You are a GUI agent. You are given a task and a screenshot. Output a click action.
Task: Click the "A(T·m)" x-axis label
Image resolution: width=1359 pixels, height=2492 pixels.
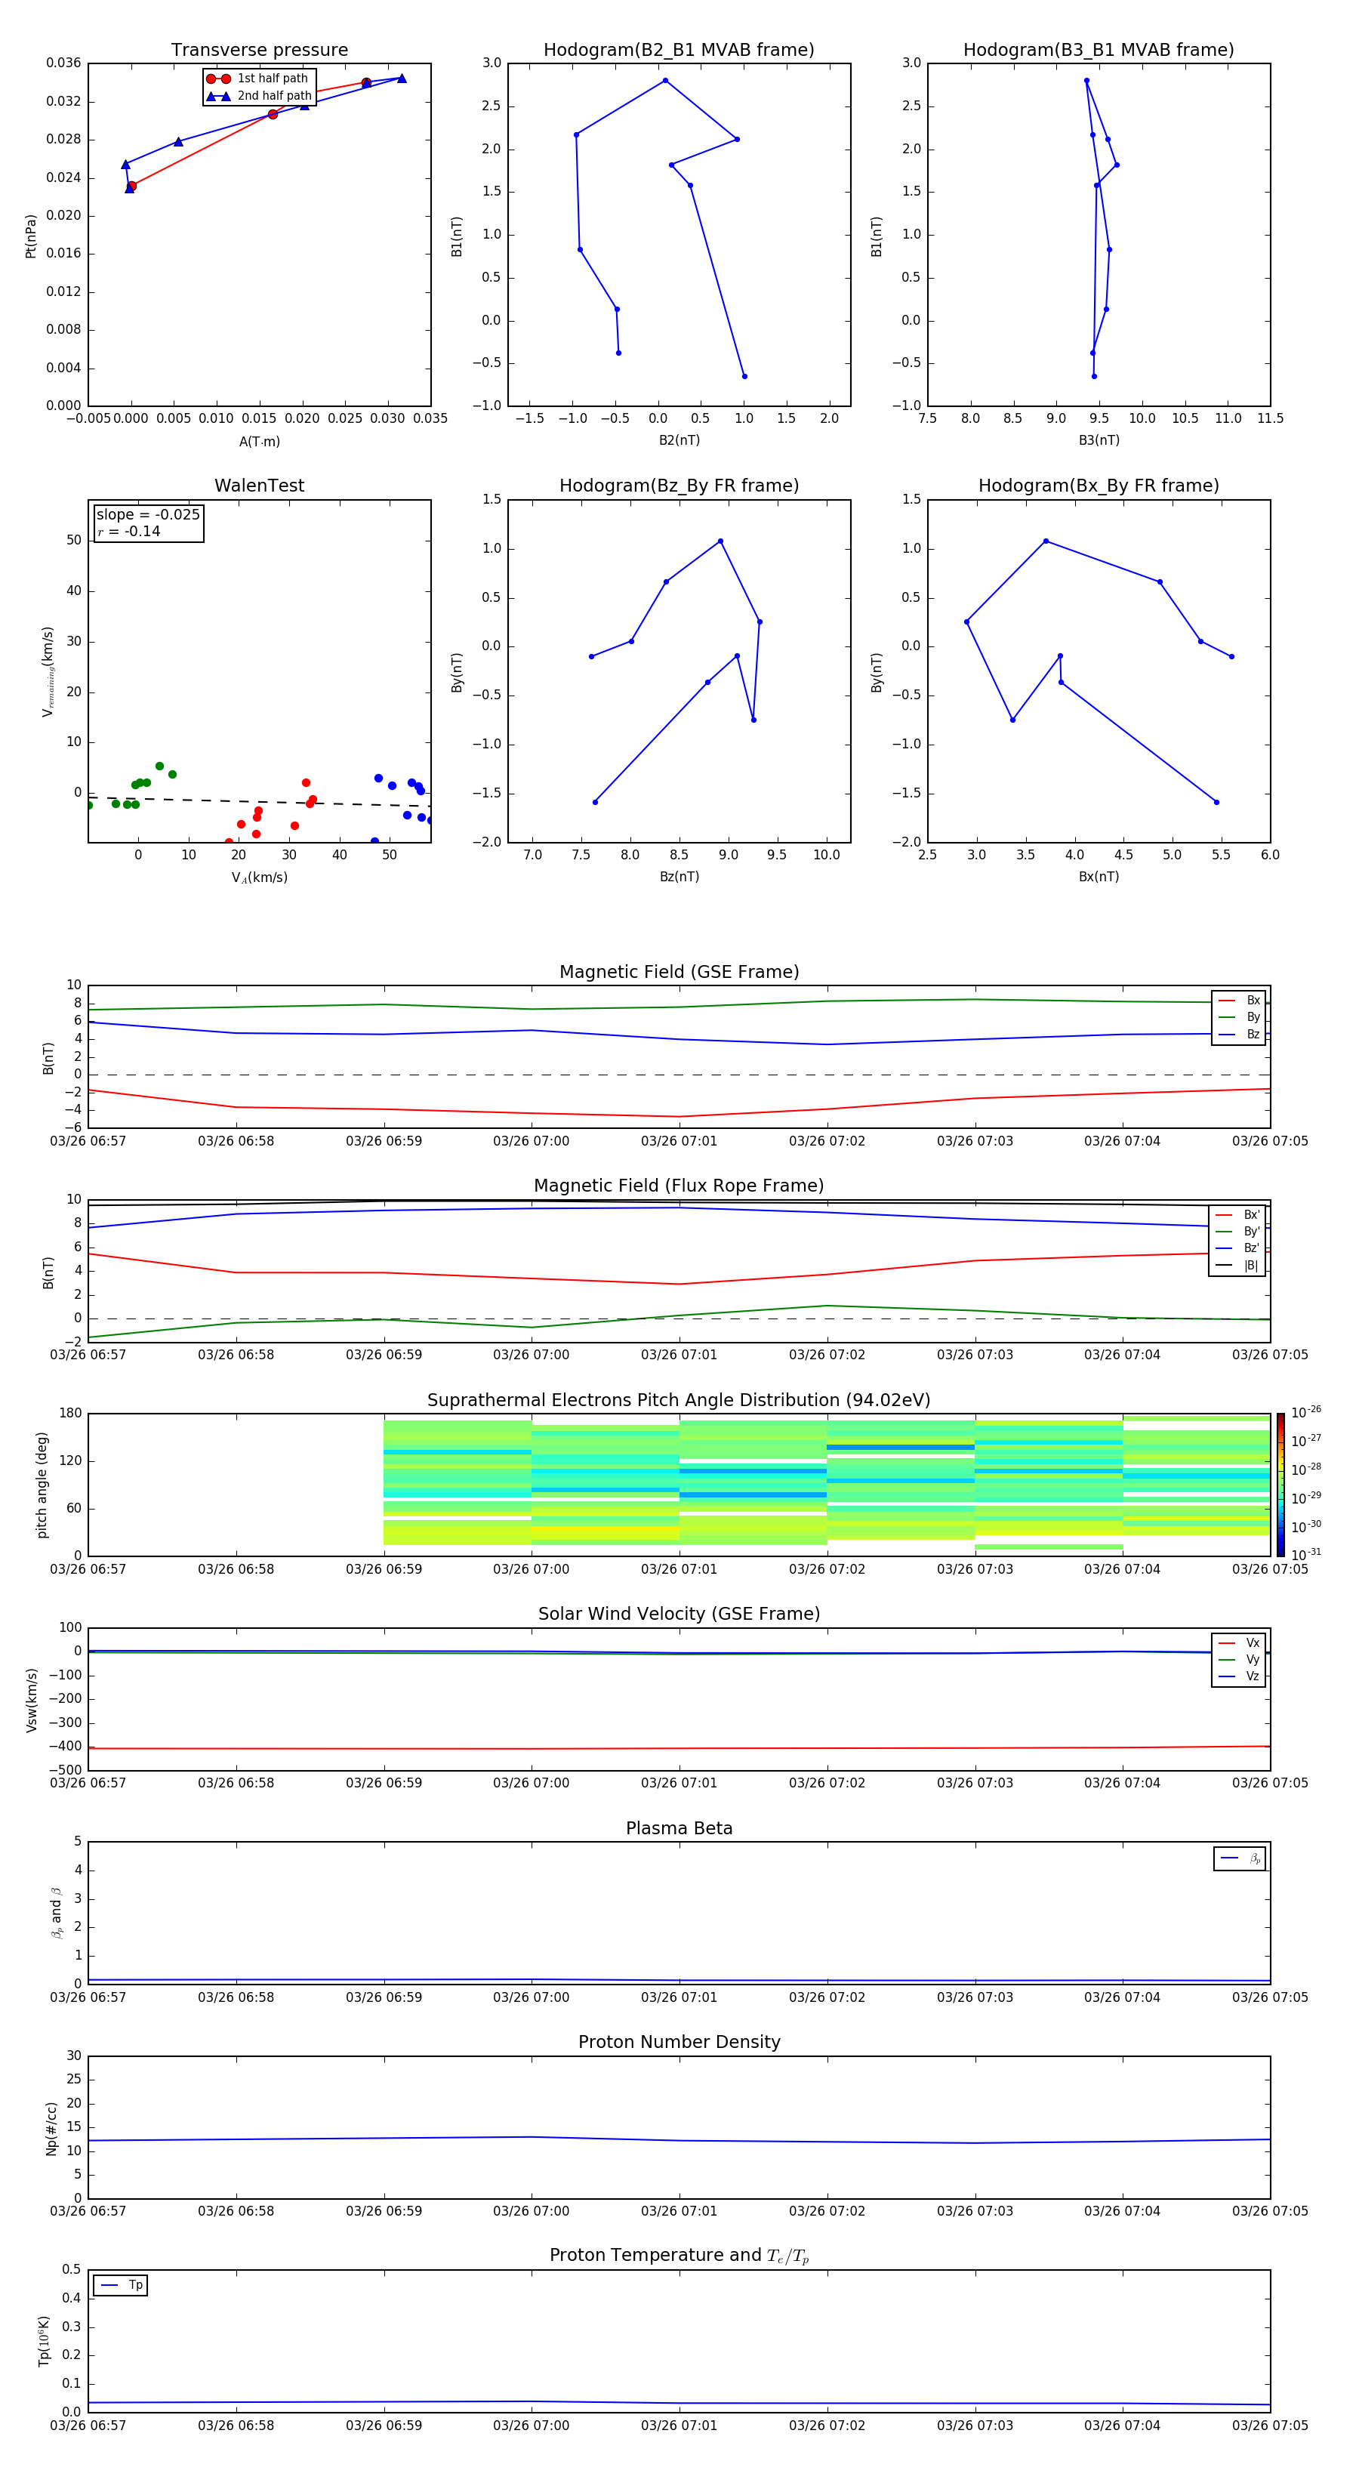(x=259, y=441)
